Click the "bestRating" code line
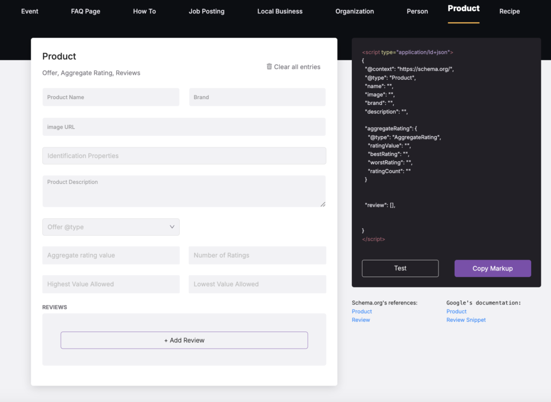The width and height of the screenshot is (551, 402). coord(388,154)
